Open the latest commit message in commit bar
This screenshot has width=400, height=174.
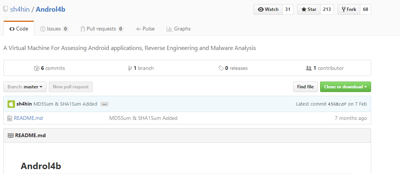65,104
